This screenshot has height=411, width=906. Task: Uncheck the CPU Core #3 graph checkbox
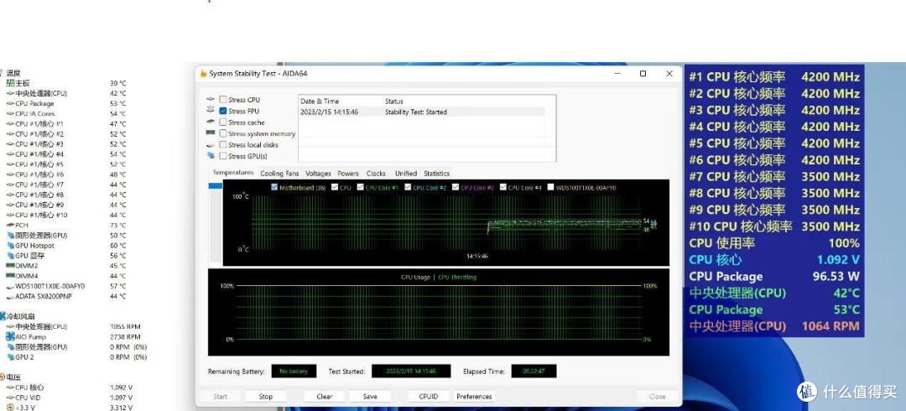(x=456, y=187)
